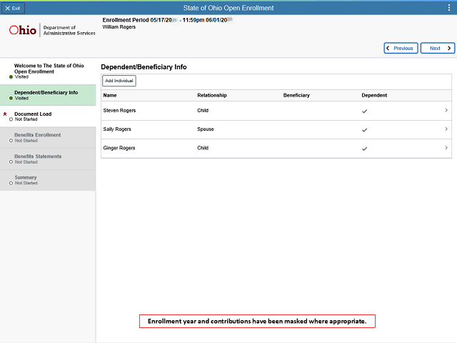Expand the Steven Rogers row chevron

tap(446, 110)
